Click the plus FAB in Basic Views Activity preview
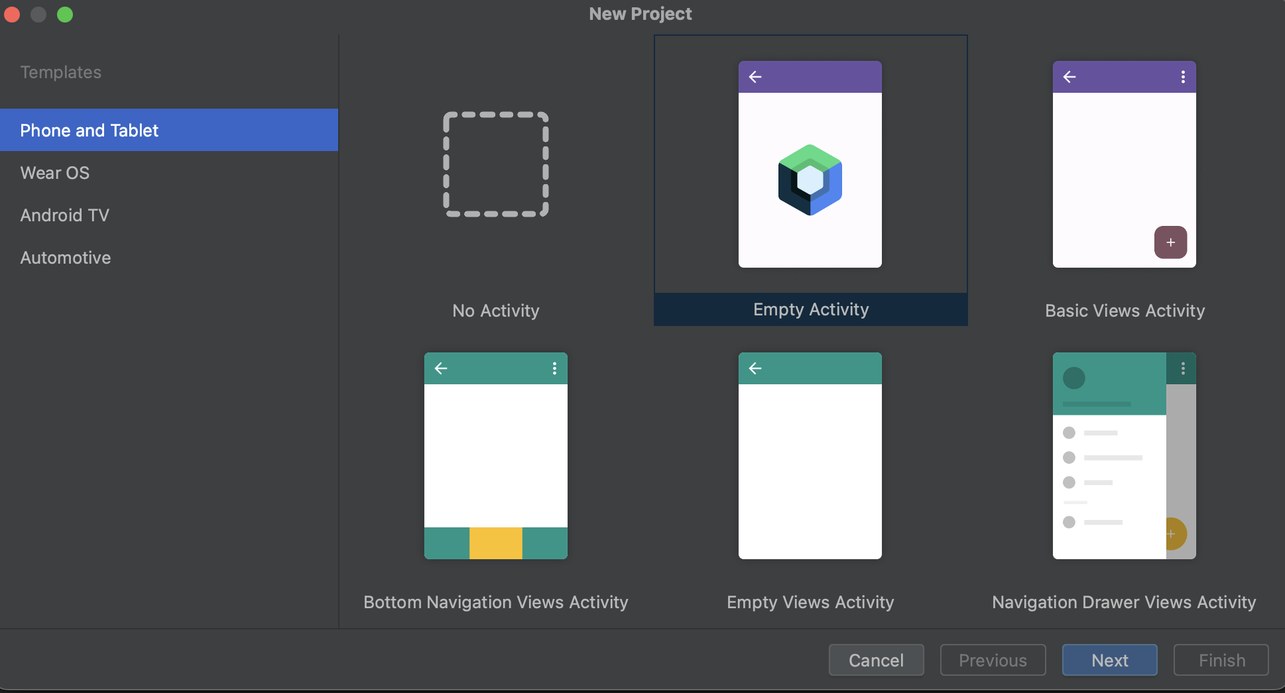This screenshot has width=1285, height=693. point(1171,242)
